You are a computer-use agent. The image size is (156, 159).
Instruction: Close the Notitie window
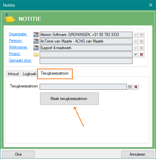click(151, 5)
